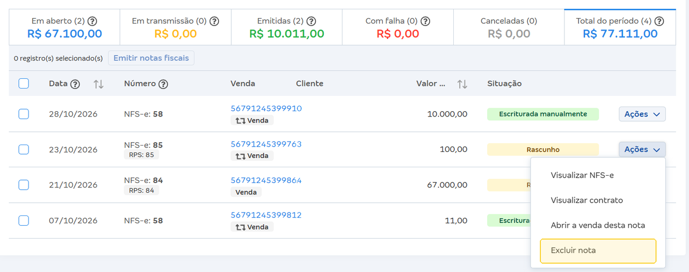
Task: Check the row dated 23/10/2026
Action: point(24,150)
